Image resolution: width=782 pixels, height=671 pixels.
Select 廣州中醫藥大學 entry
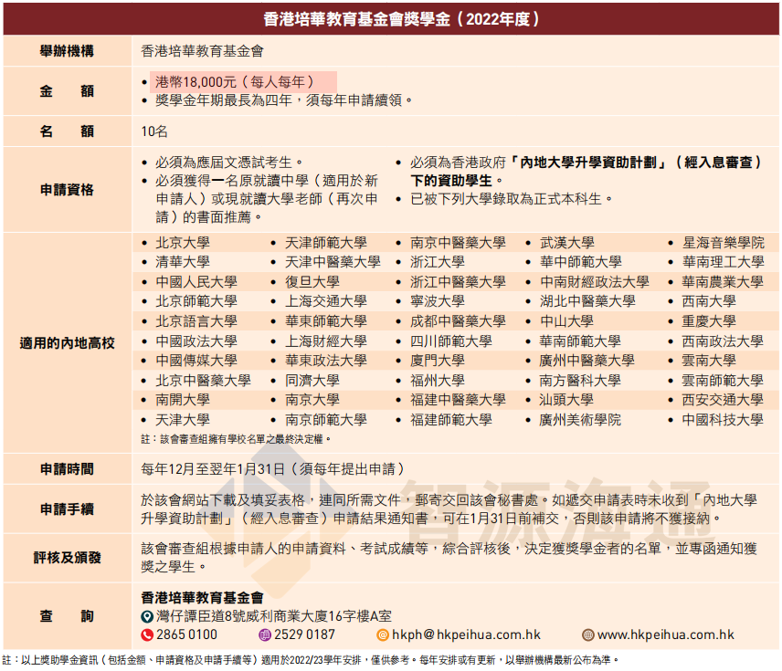(x=587, y=361)
